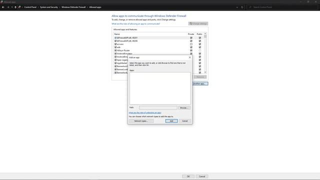The image size is (320, 180).
Task: Refresh the Allowed apps page
Action: click(242, 7)
